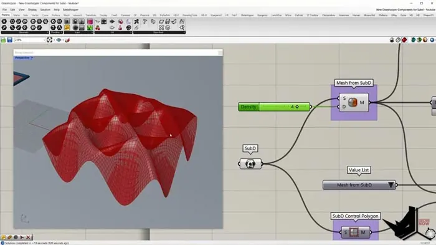Screen dimensions: 436x245
Task: Pick the solid black arrow Jump icon
Action: (x=112, y=21)
